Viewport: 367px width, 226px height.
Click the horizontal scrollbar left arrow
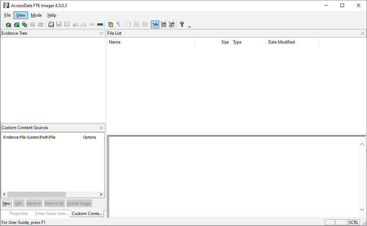(4, 195)
